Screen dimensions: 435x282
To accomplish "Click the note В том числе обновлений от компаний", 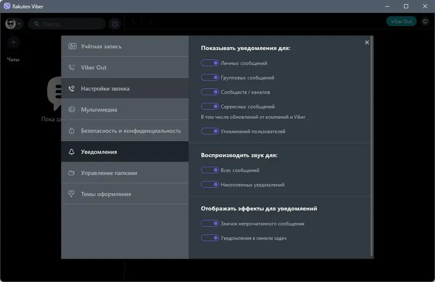I will (x=253, y=117).
